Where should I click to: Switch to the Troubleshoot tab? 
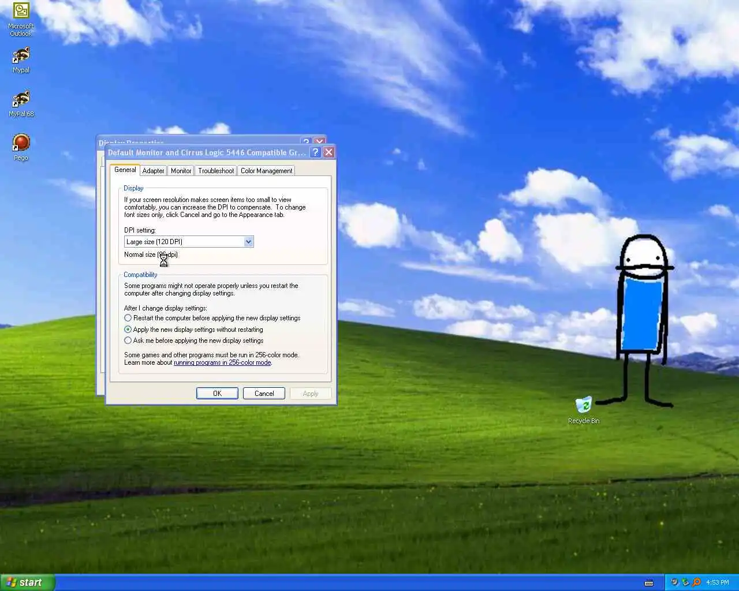[216, 171]
